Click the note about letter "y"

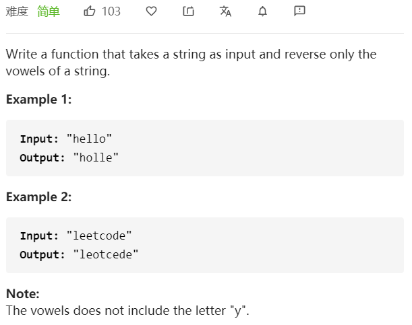(127, 311)
